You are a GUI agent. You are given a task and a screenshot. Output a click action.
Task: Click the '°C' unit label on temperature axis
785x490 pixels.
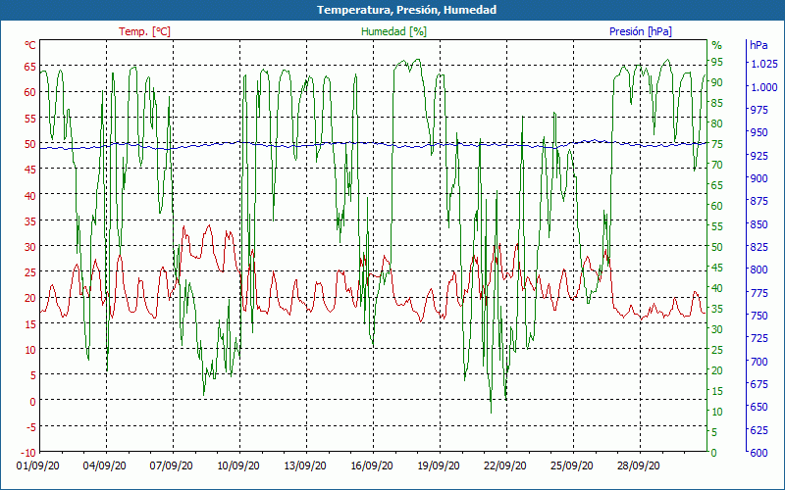(30, 45)
